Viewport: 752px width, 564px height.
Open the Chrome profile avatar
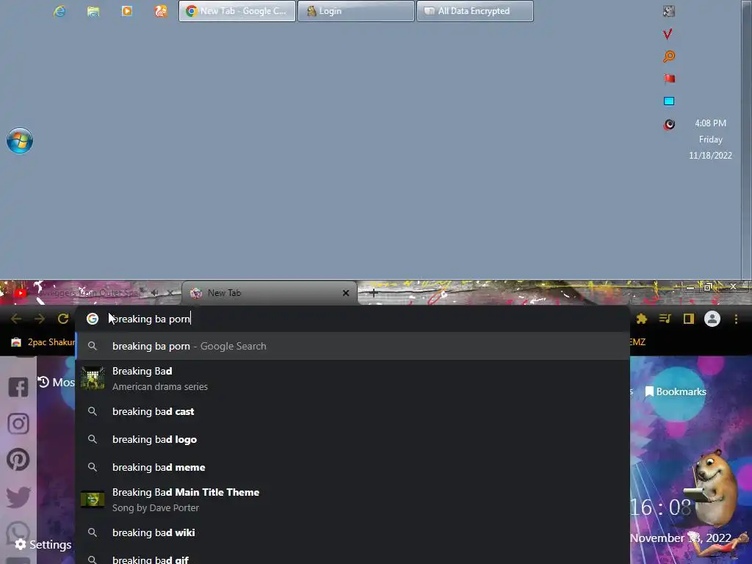[x=712, y=319]
